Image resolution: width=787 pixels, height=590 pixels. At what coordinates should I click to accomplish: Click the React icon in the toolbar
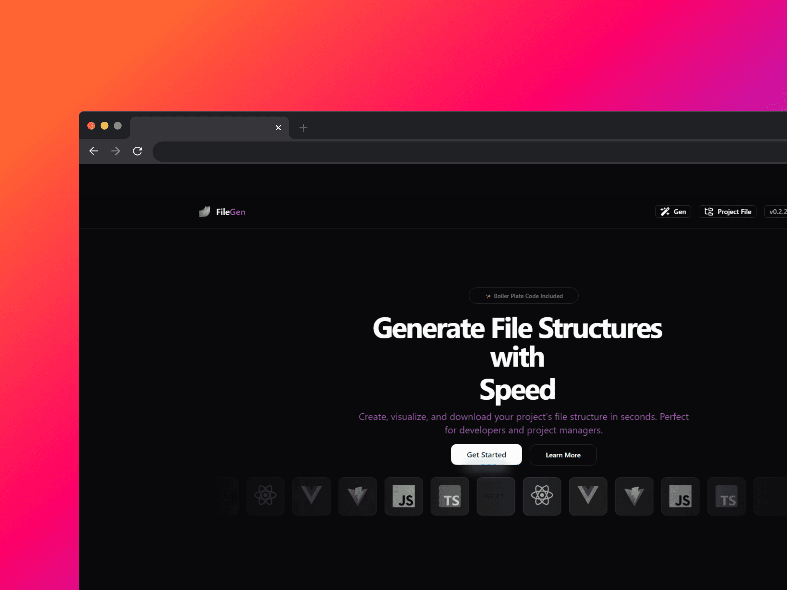(265, 496)
